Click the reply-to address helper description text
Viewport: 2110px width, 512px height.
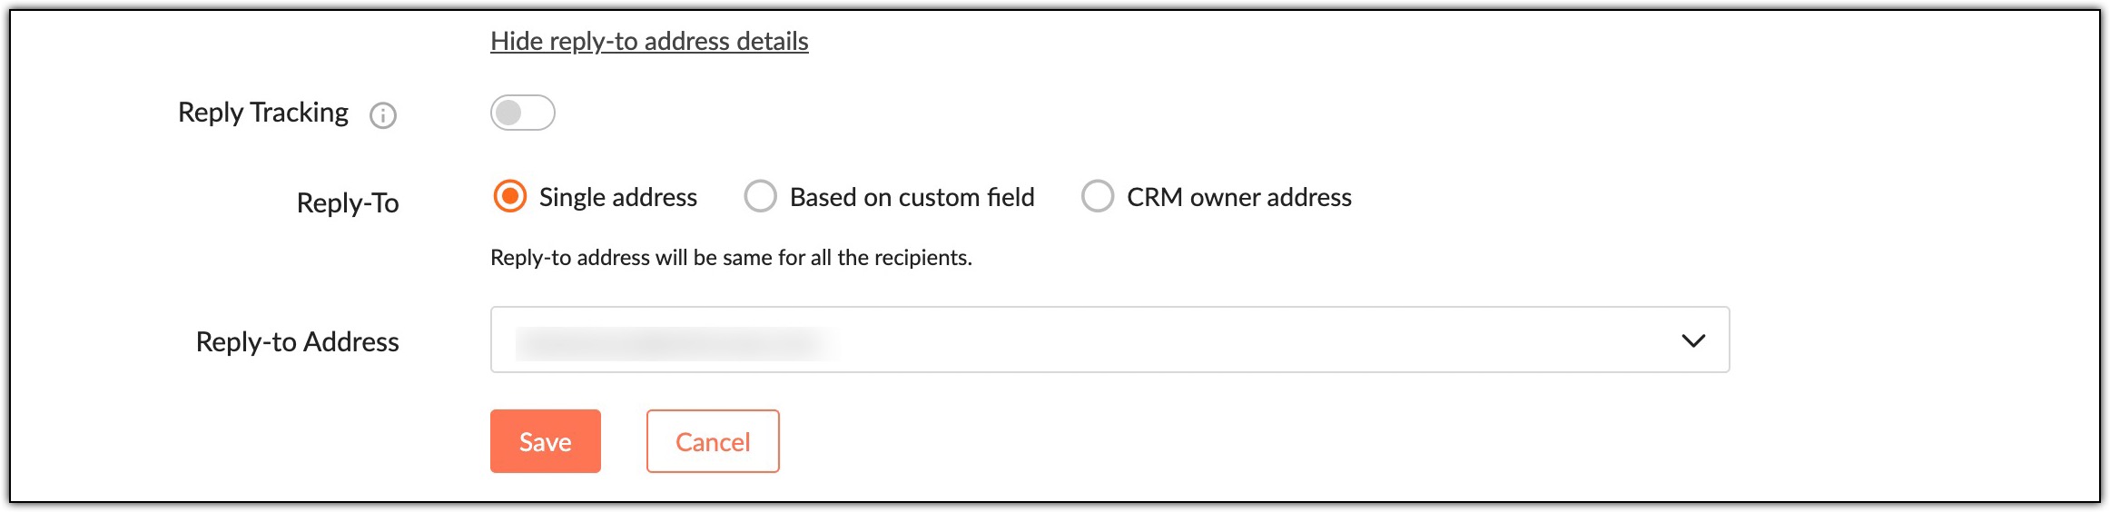click(731, 258)
